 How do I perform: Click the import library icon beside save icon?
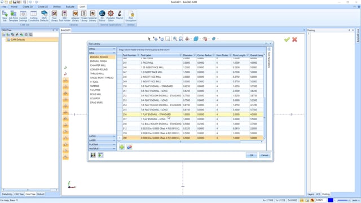click(100, 155)
